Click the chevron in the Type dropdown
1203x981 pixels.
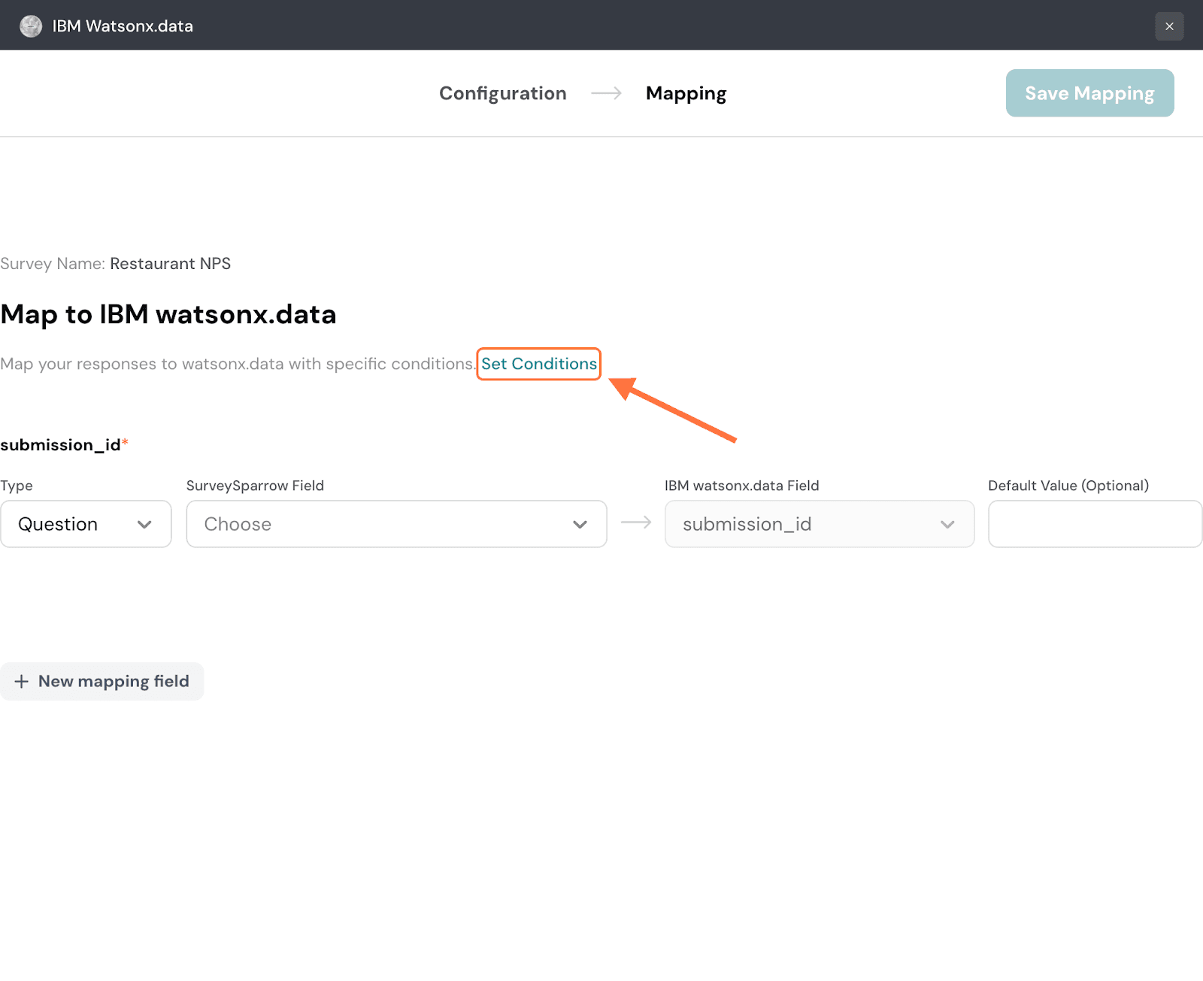point(144,525)
